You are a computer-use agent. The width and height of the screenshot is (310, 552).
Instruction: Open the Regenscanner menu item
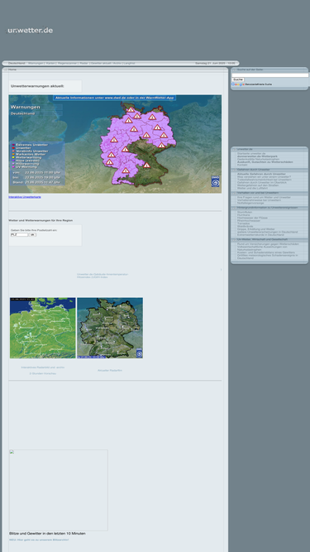67,64
